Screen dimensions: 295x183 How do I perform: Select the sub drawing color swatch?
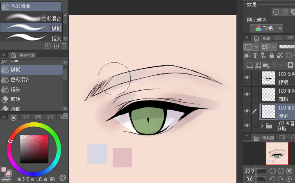[9, 173]
